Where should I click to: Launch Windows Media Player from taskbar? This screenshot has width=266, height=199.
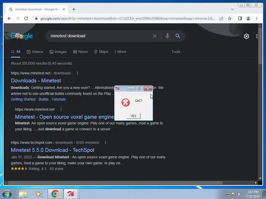point(39,194)
